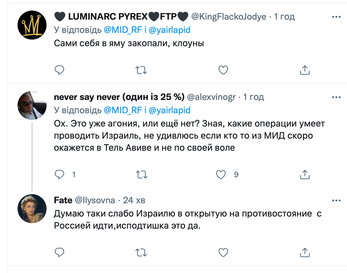Retweet the alexvinogr tweet
This screenshot has width=347, height=273.
141,174
